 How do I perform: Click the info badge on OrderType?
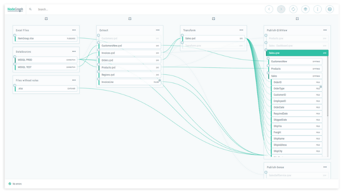pyautogui.click(x=321, y=87)
